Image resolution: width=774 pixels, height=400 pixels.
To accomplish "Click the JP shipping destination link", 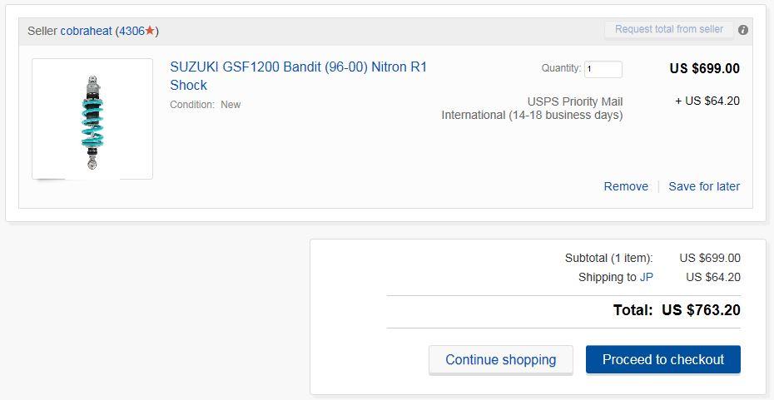I will pyautogui.click(x=647, y=277).
